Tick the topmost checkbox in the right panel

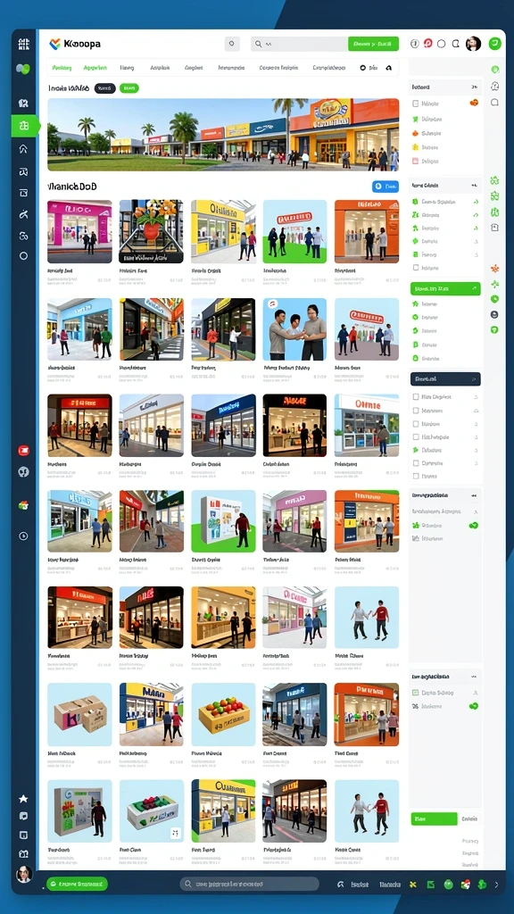(x=416, y=104)
